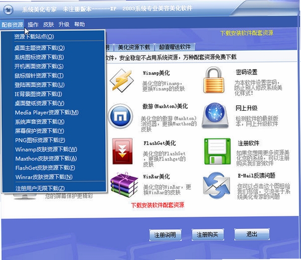Choose 开机画面资源下载(S) menu entry
The image size is (301, 260).
point(39,66)
